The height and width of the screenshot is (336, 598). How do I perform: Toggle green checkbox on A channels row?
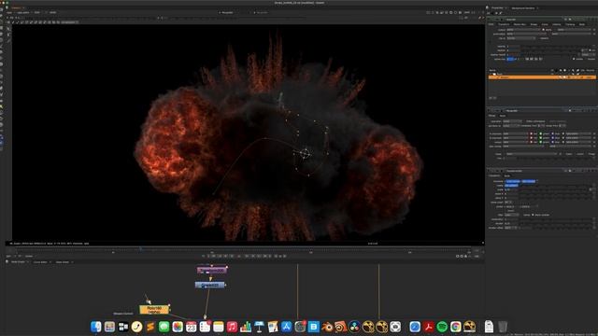tap(540, 133)
